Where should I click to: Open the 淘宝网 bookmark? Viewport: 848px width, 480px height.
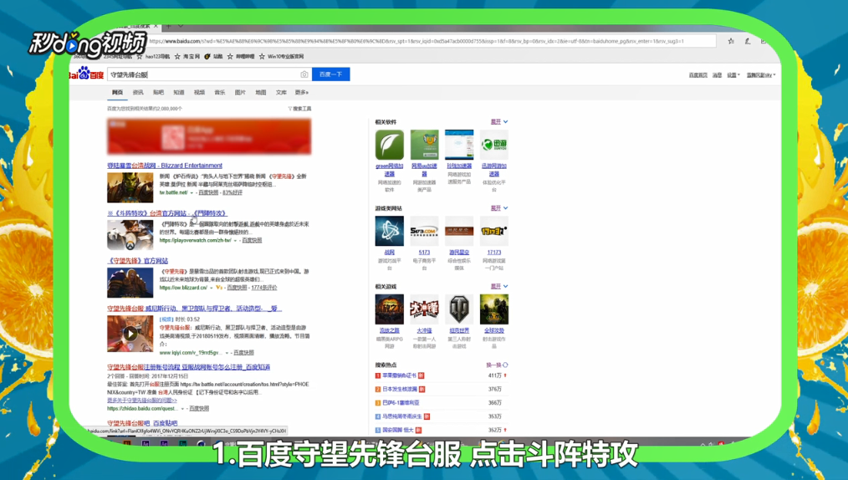(x=187, y=56)
